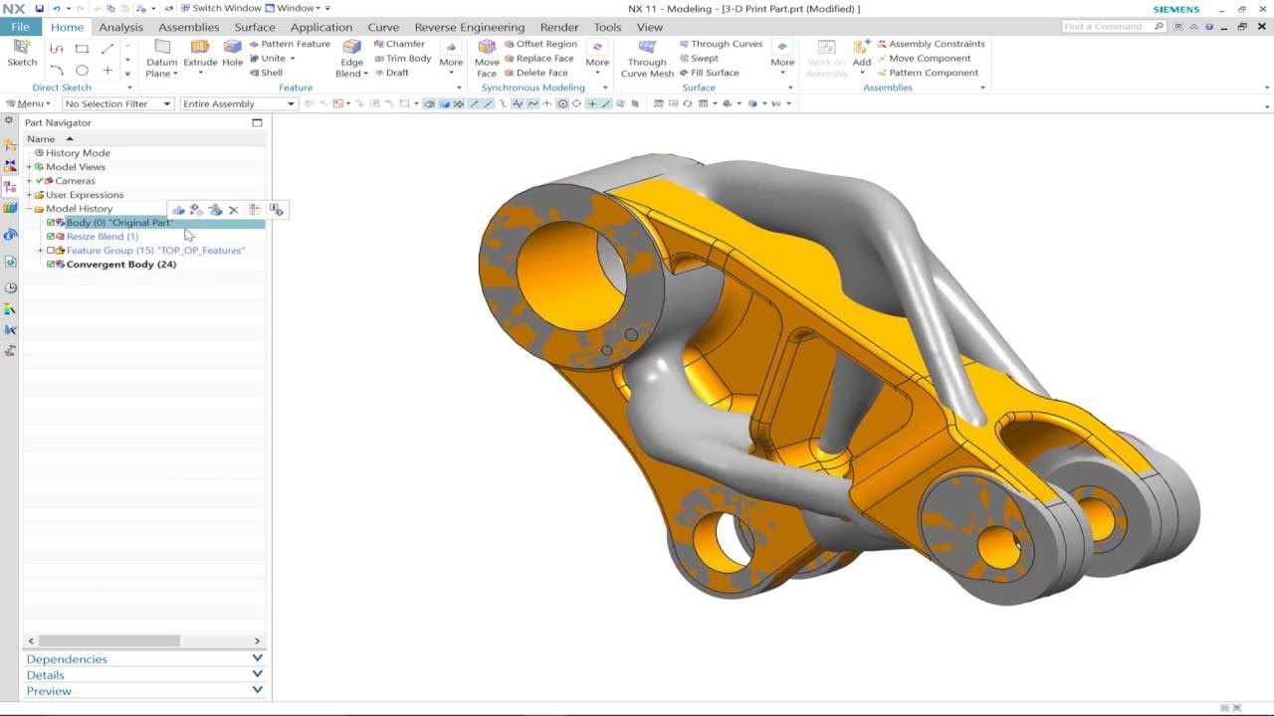Select the Arc sketch tool

(x=57, y=71)
